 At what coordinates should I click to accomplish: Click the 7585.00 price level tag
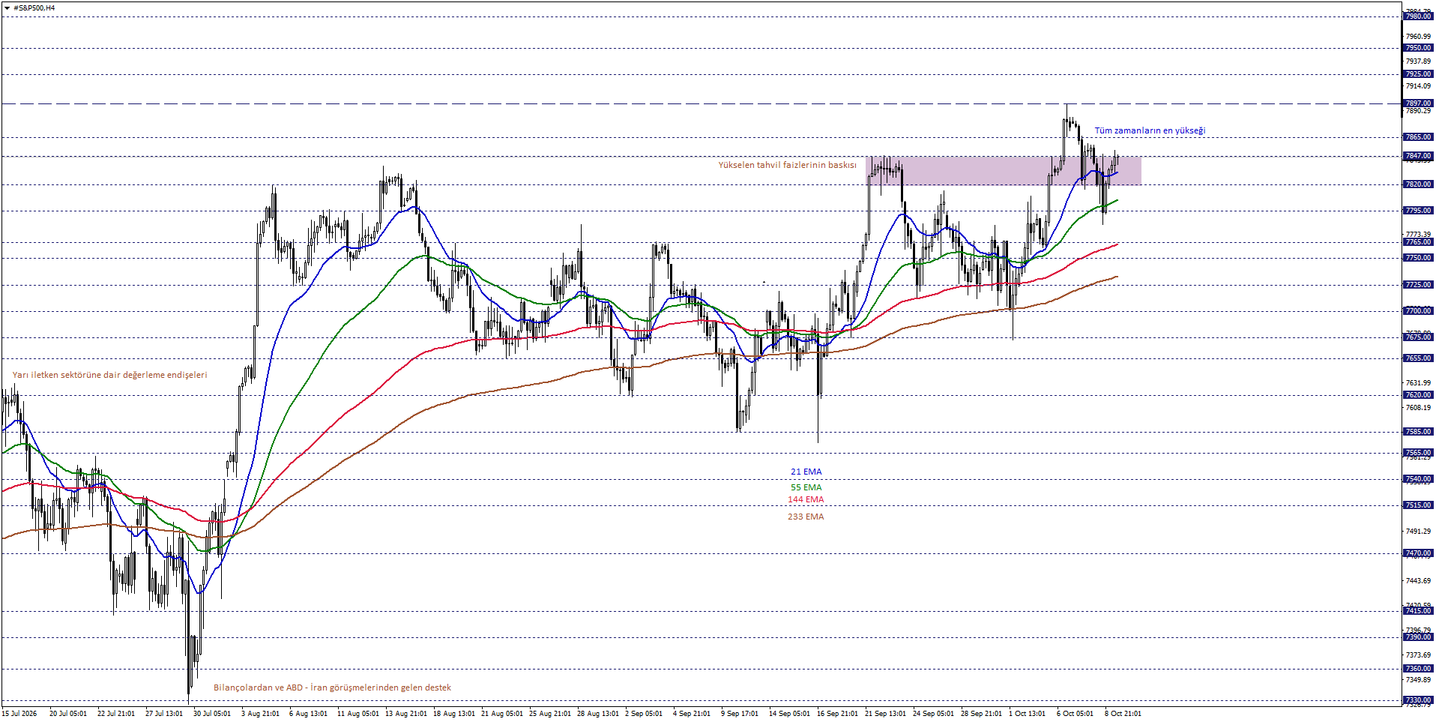[1418, 432]
